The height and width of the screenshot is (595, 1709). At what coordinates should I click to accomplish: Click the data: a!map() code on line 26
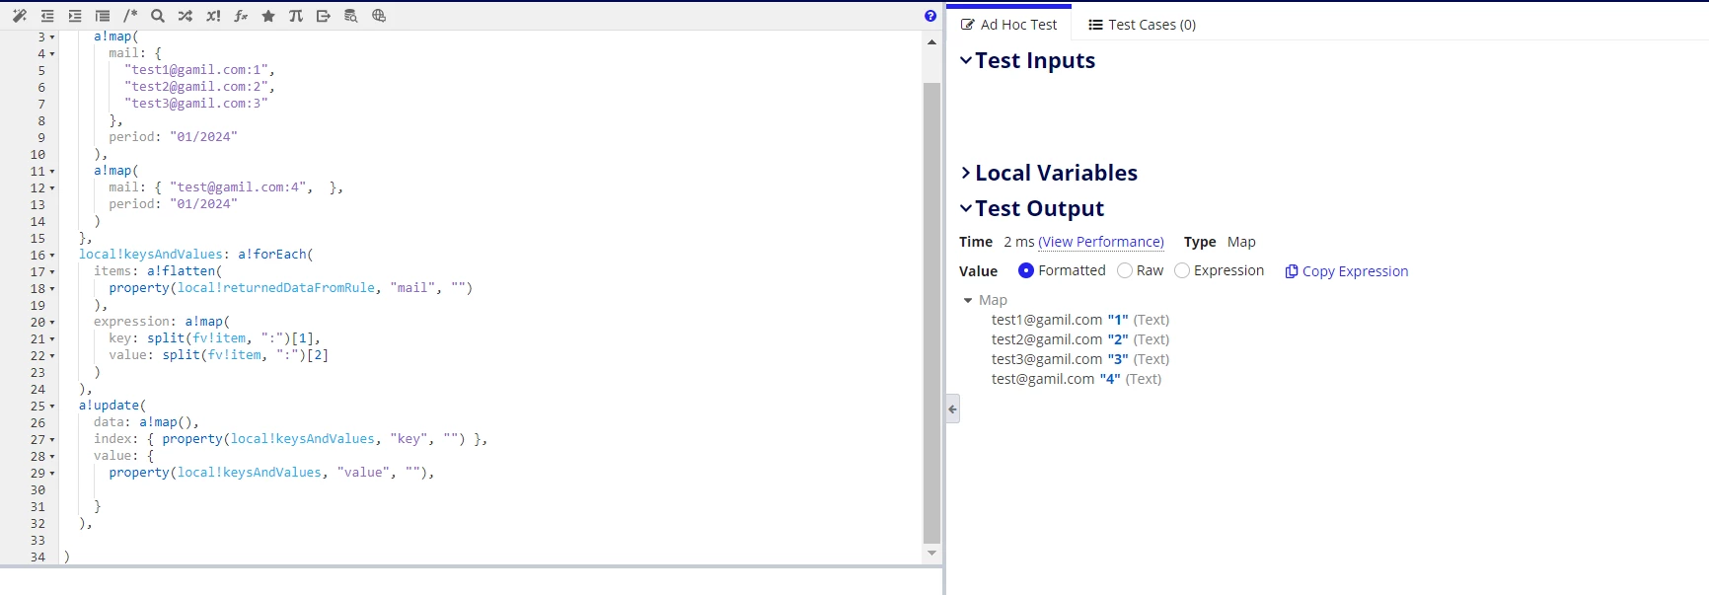point(146,422)
